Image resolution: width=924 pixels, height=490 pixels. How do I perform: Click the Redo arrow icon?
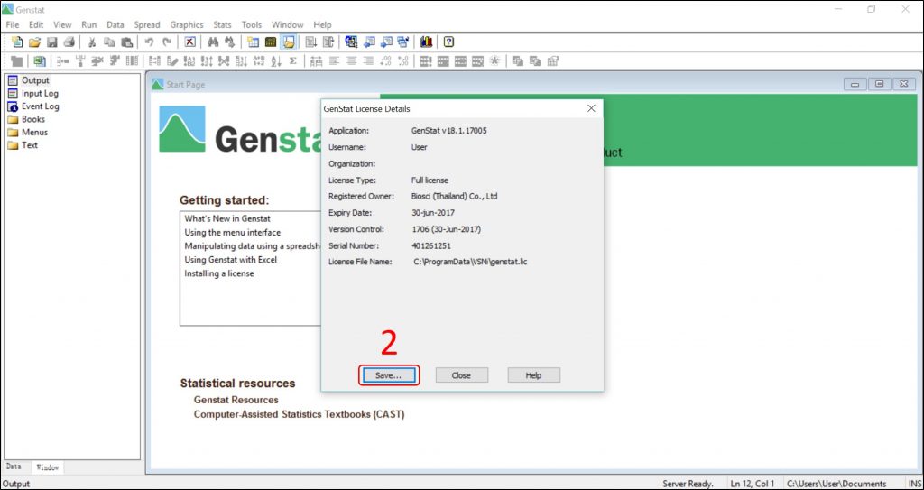(167, 42)
